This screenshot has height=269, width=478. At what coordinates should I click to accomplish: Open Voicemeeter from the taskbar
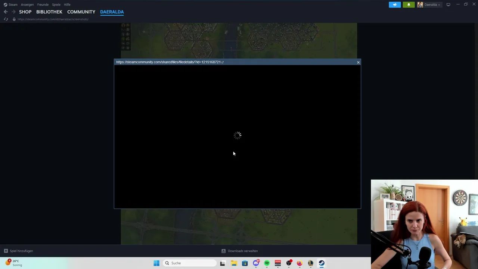278,263
